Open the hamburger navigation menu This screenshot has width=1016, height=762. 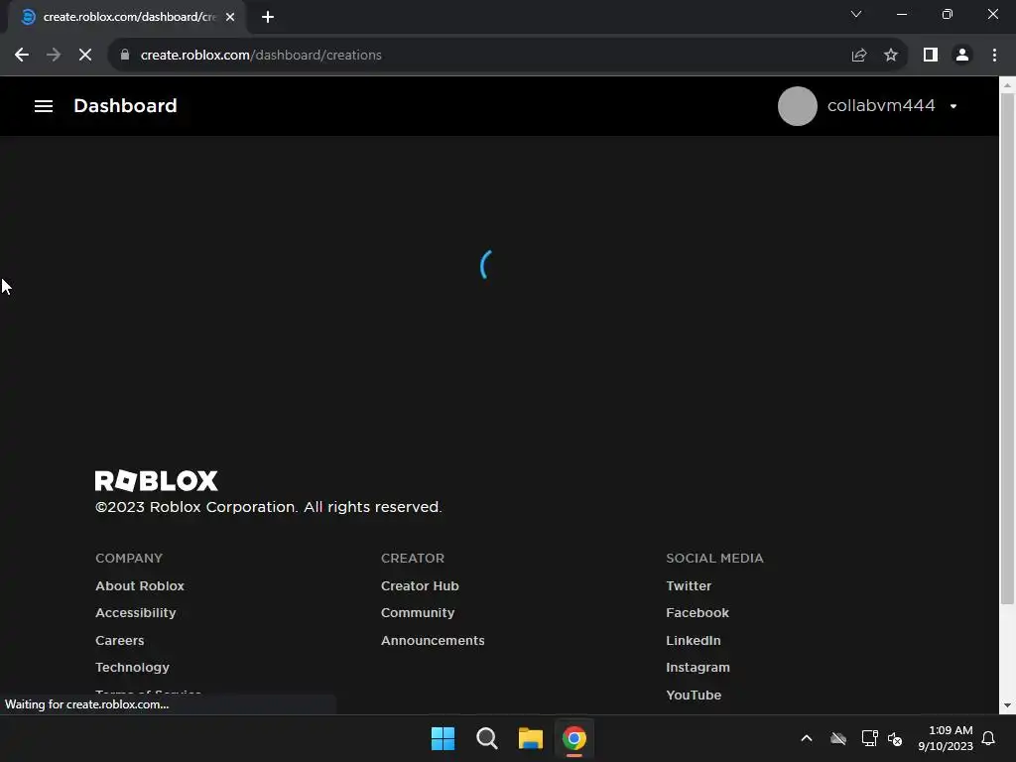coord(44,105)
